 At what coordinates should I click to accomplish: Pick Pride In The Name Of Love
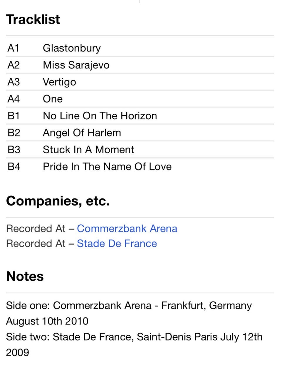(107, 167)
